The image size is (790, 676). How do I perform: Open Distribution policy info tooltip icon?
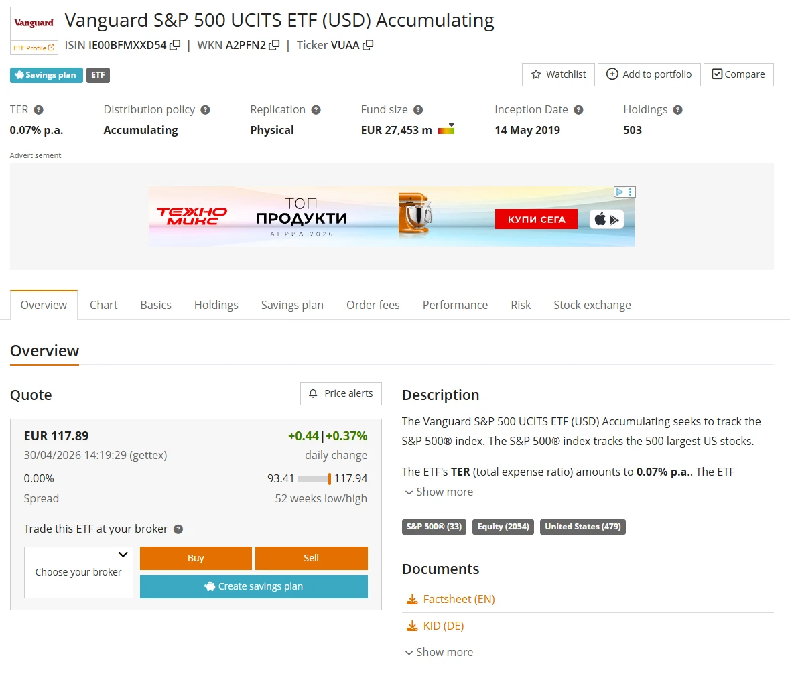point(205,110)
